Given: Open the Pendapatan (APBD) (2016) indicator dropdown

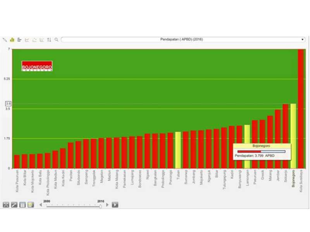Looking at the screenshot, I should click(183, 39).
